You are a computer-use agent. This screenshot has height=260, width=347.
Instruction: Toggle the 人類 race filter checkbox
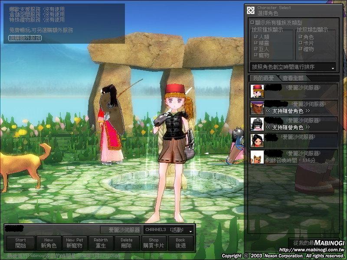256,37
